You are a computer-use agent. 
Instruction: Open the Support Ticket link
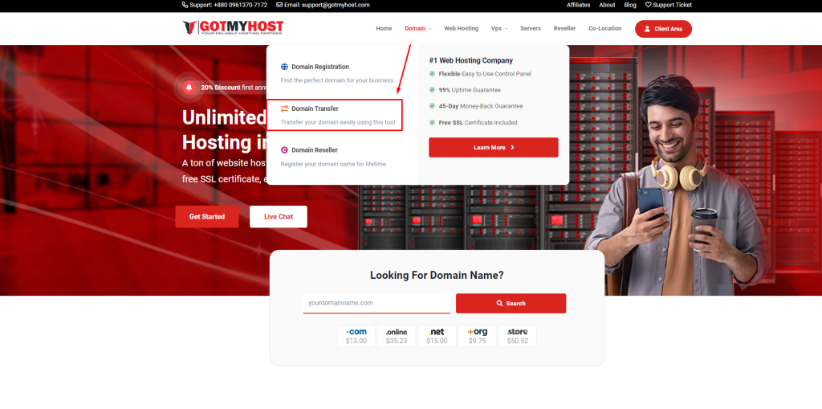(x=669, y=5)
